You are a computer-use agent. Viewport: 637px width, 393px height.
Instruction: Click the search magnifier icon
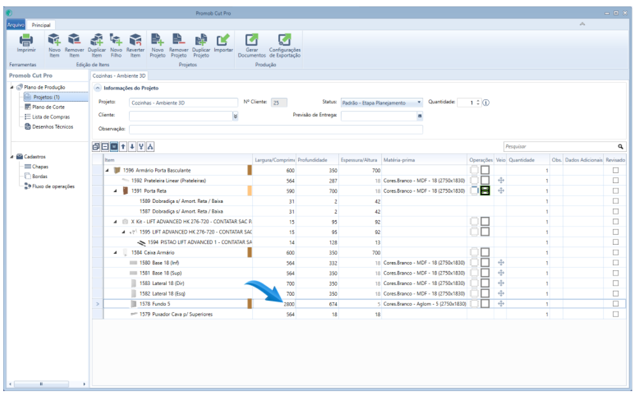click(620, 146)
